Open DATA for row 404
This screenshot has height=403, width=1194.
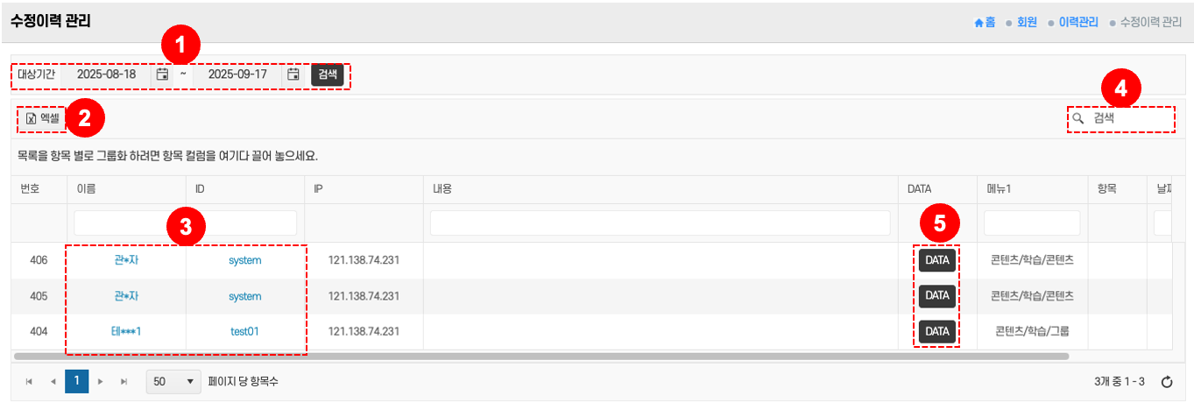pos(937,331)
